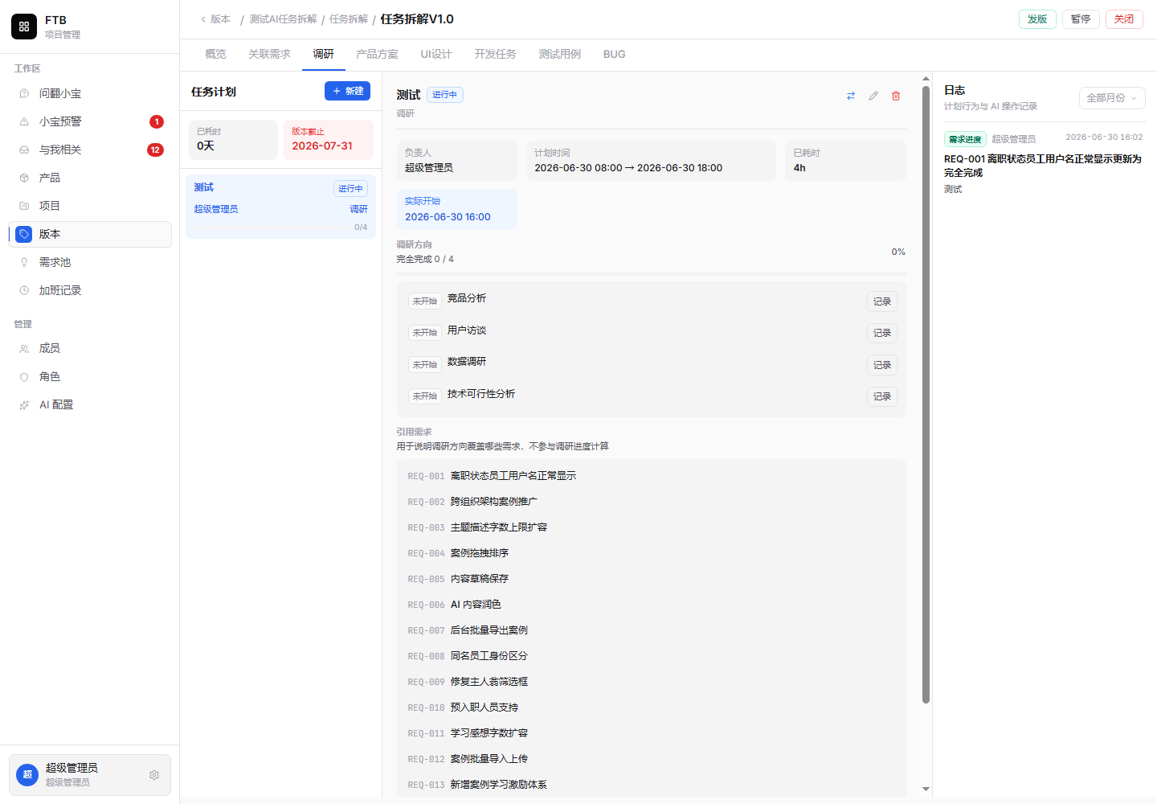Screen dimensions: 1157x804
Task: Click the blue 新建 button
Action: tap(347, 91)
